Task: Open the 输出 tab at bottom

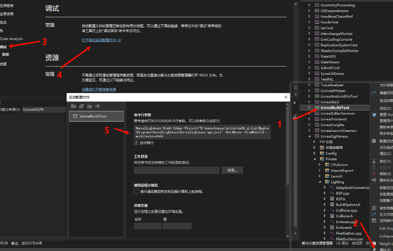Action: pyautogui.click(x=15, y=243)
